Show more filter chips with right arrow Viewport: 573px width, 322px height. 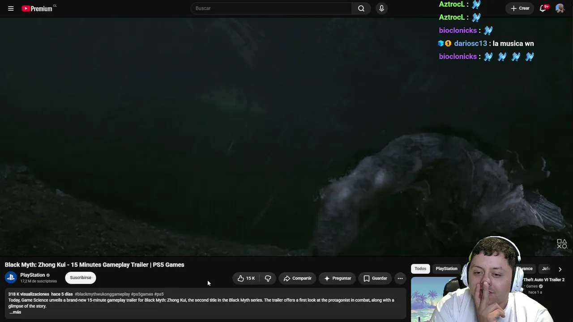tap(560, 269)
